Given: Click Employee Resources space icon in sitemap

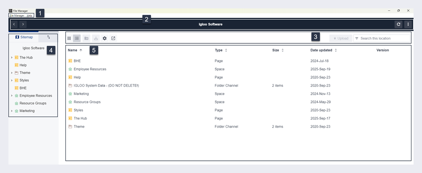Looking at the screenshot, I should [x=16, y=96].
